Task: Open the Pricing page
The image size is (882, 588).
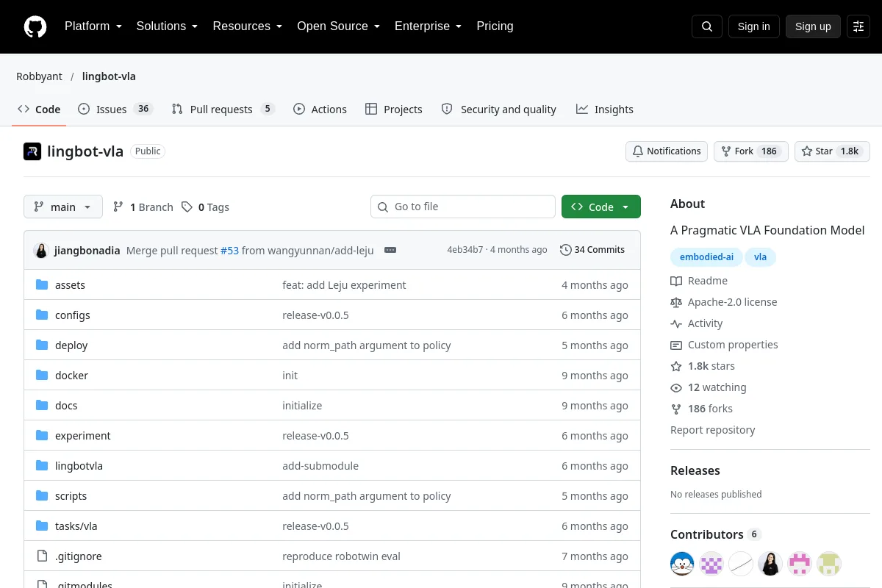Action: tap(495, 26)
